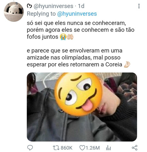Viewport: 147px width, 152px height.
Task: Open the blue @hyuninverses replying-to link
Action: tap(77, 14)
